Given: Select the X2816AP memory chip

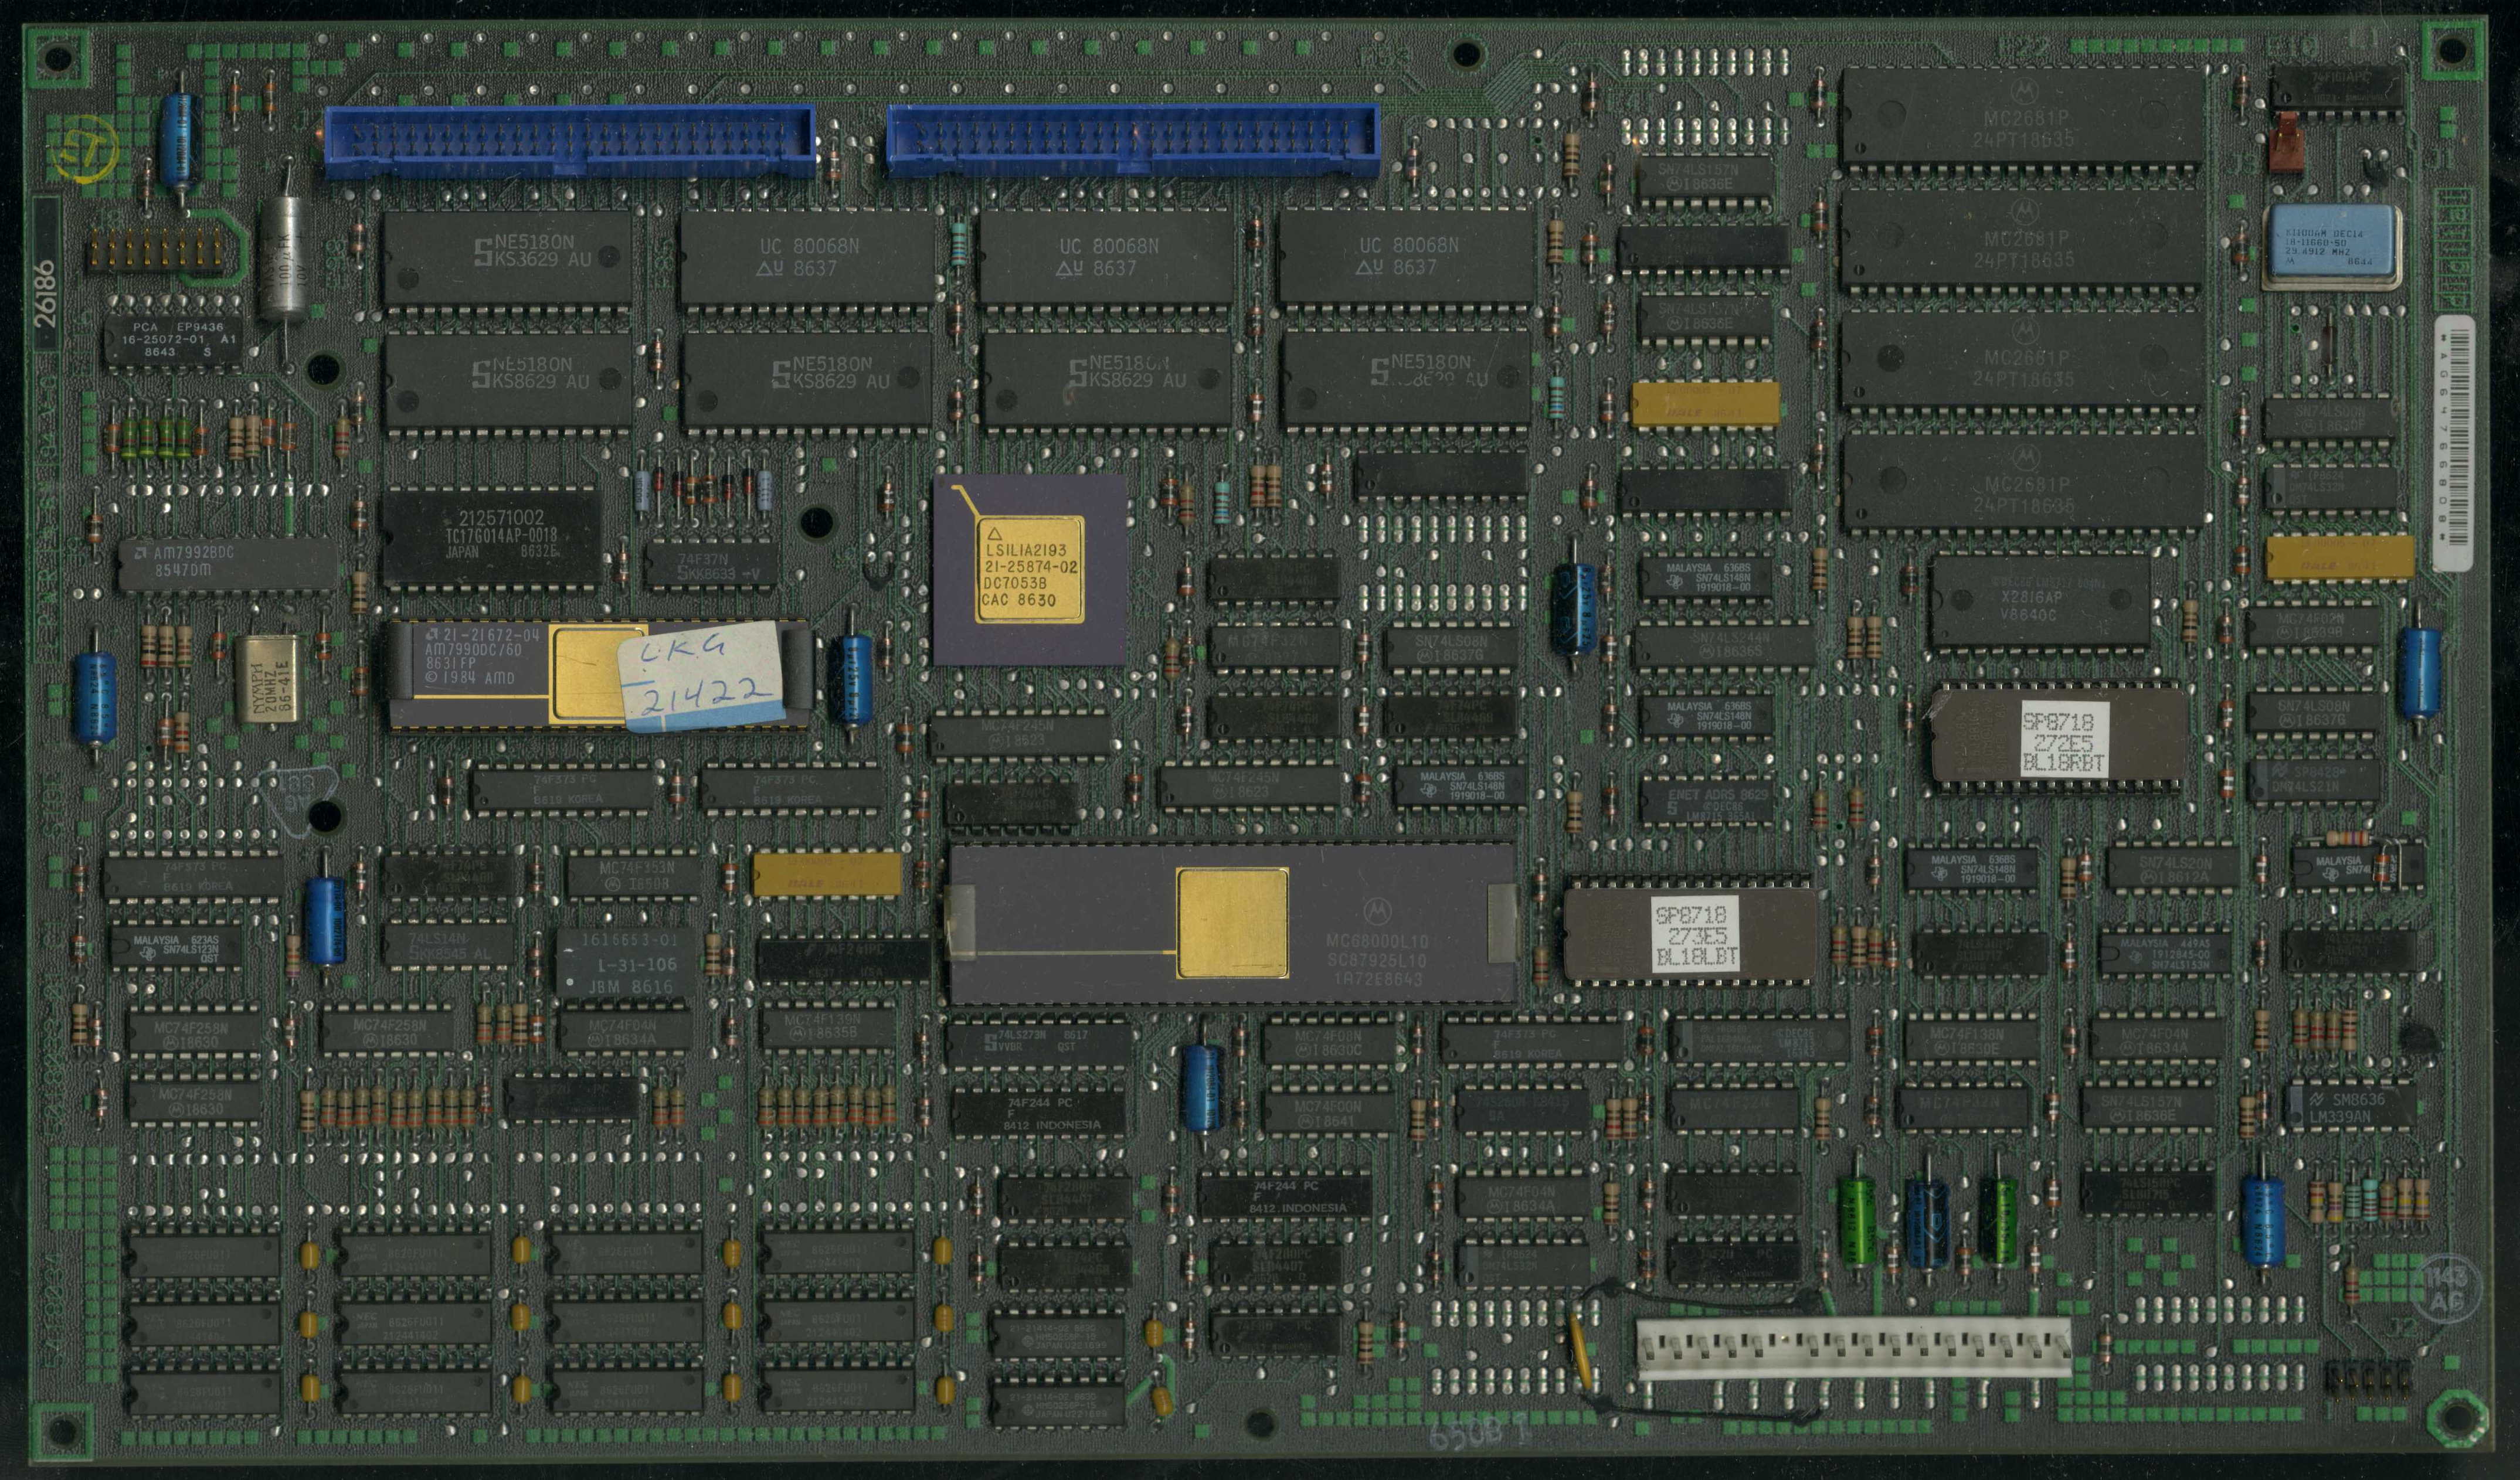Looking at the screenshot, I should [2040, 601].
